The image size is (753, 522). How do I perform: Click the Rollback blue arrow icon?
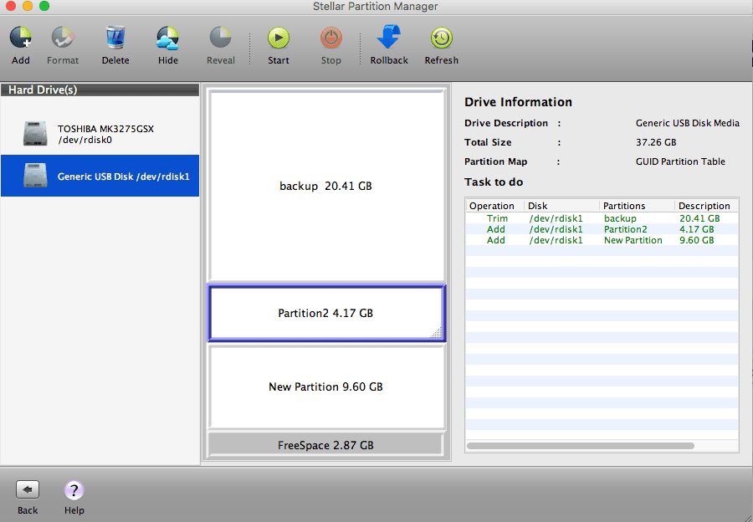click(389, 37)
